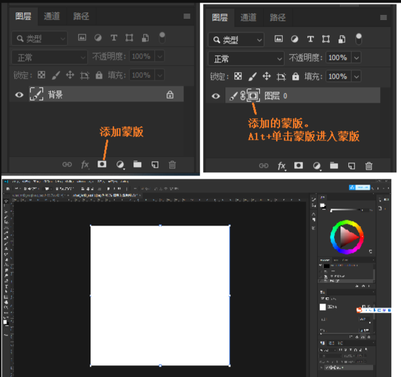
Task: Switch to 通道 tab in 背景 panel
Action: [52, 16]
